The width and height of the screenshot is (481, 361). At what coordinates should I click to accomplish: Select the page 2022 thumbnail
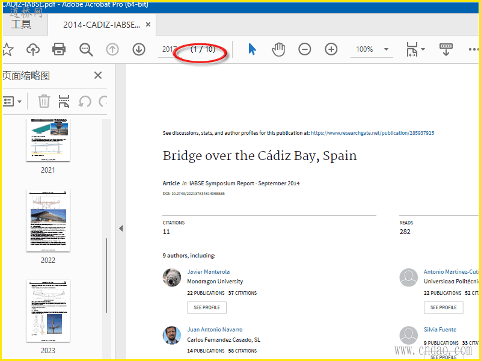pyautogui.click(x=48, y=220)
